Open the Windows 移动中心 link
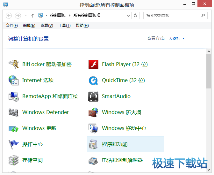The image size is (214, 175). pyautogui.click(x=124, y=128)
